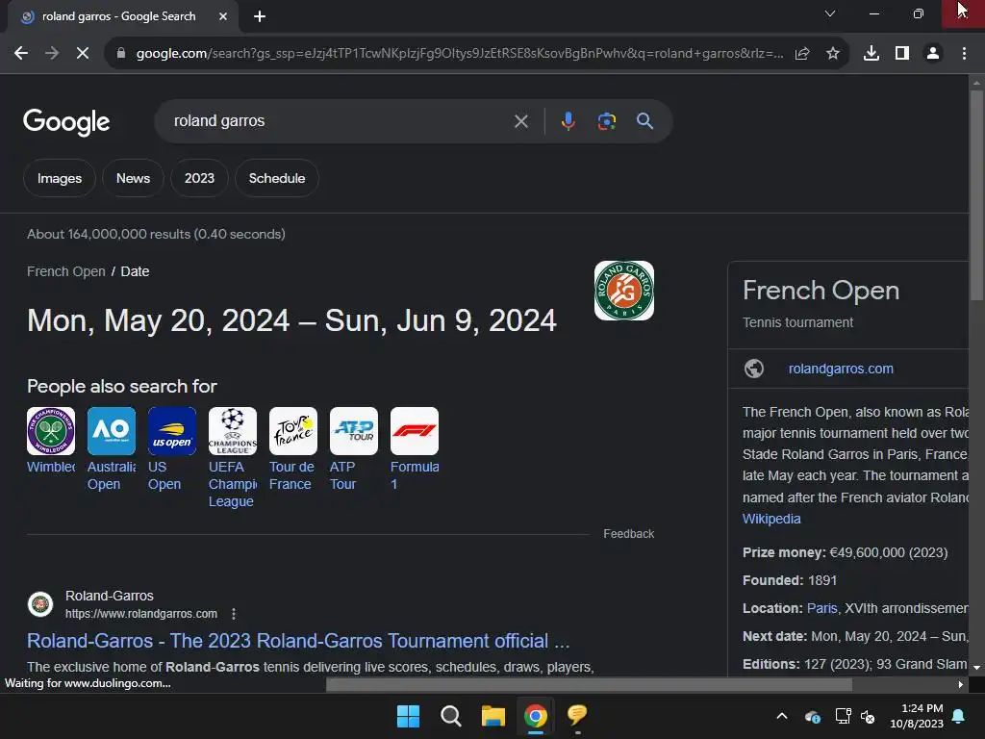
Task: Close the roland garros search tab
Action: tap(223, 16)
